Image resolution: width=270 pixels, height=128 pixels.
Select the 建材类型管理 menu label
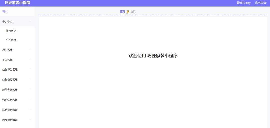click(x=10, y=70)
